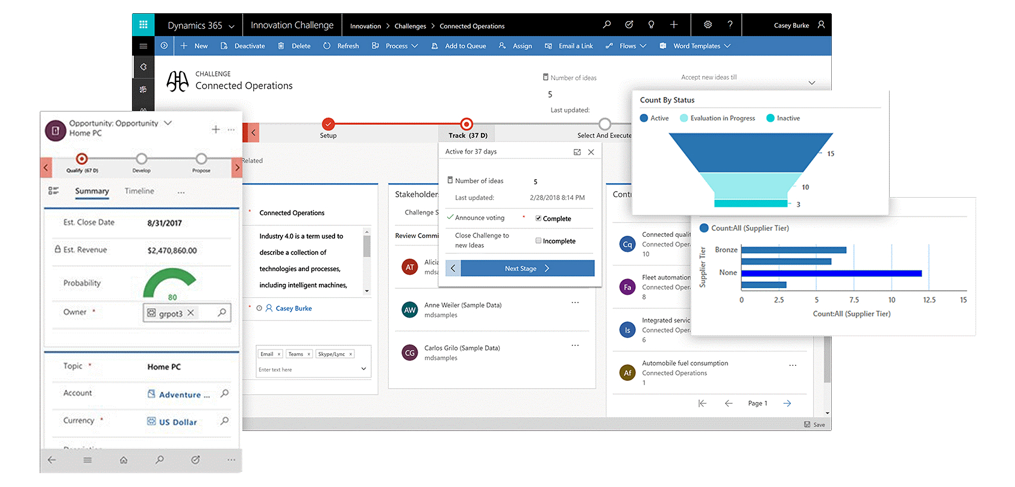Click Assign in the command bar
The height and width of the screenshot is (487, 1015).
point(515,46)
